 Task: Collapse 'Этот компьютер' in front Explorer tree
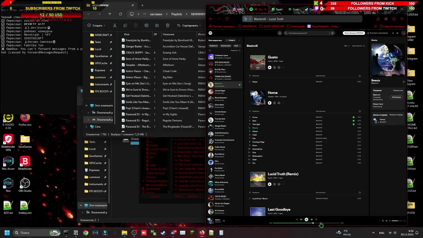[x=87, y=105]
